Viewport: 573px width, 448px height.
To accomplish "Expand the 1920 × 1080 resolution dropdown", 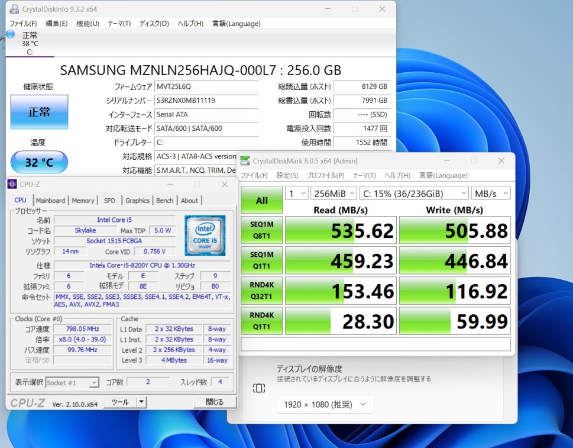I will click(x=325, y=404).
